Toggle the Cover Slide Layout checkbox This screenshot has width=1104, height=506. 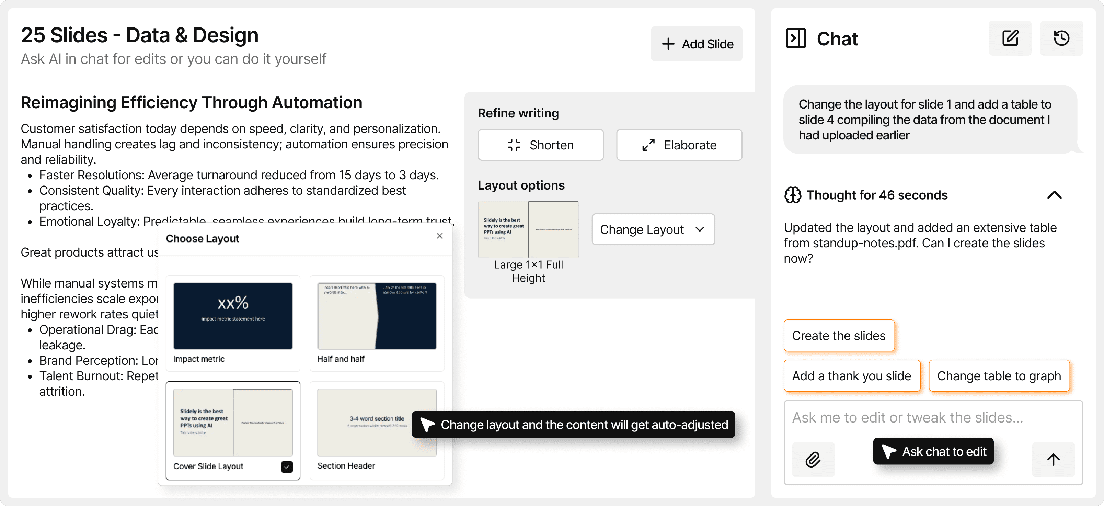[x=287, y=466]
